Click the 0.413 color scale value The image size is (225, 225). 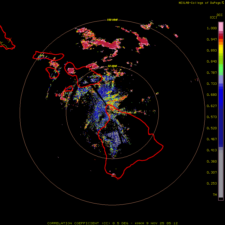212,150
